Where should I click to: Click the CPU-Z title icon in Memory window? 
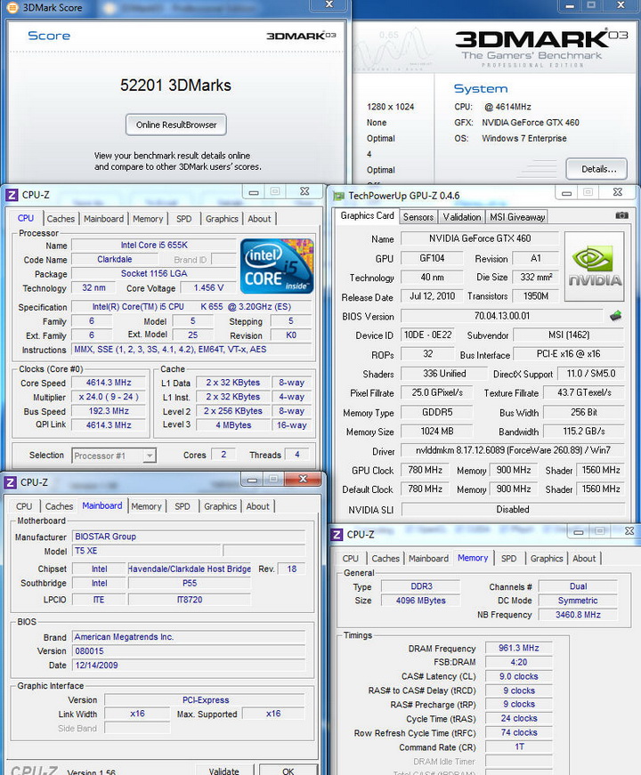point(337,534)
